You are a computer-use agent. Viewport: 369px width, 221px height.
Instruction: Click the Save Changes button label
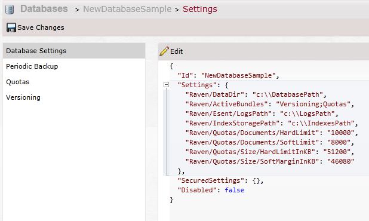click(x=41, y=27)
